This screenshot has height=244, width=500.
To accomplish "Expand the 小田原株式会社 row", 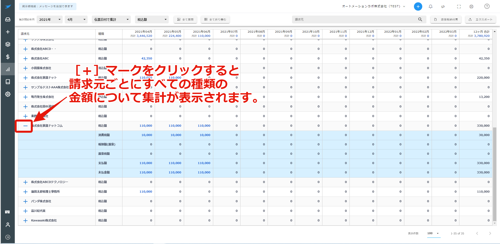I will 25,68.
